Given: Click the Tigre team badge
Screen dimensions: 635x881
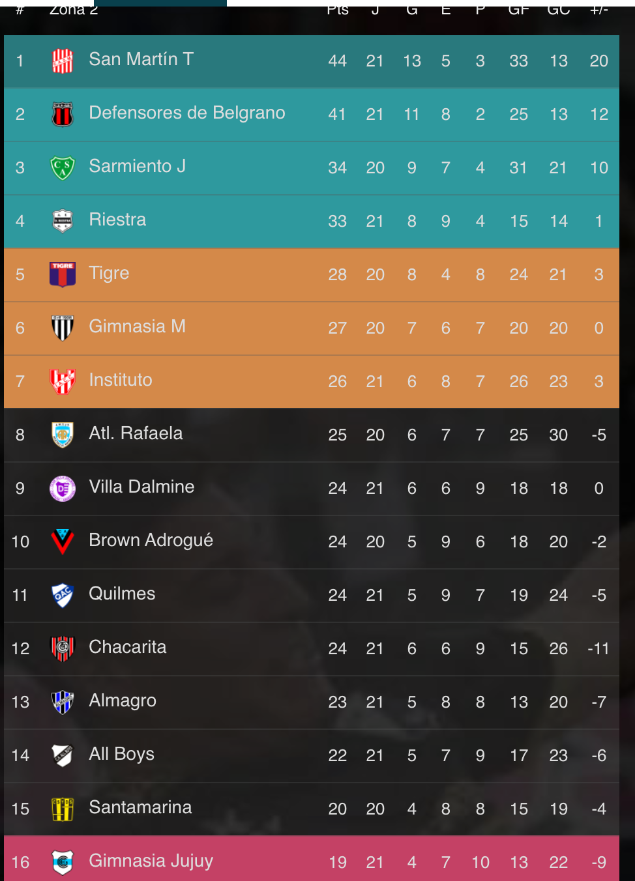Looking at the screenshot, I should click(63, 274).
